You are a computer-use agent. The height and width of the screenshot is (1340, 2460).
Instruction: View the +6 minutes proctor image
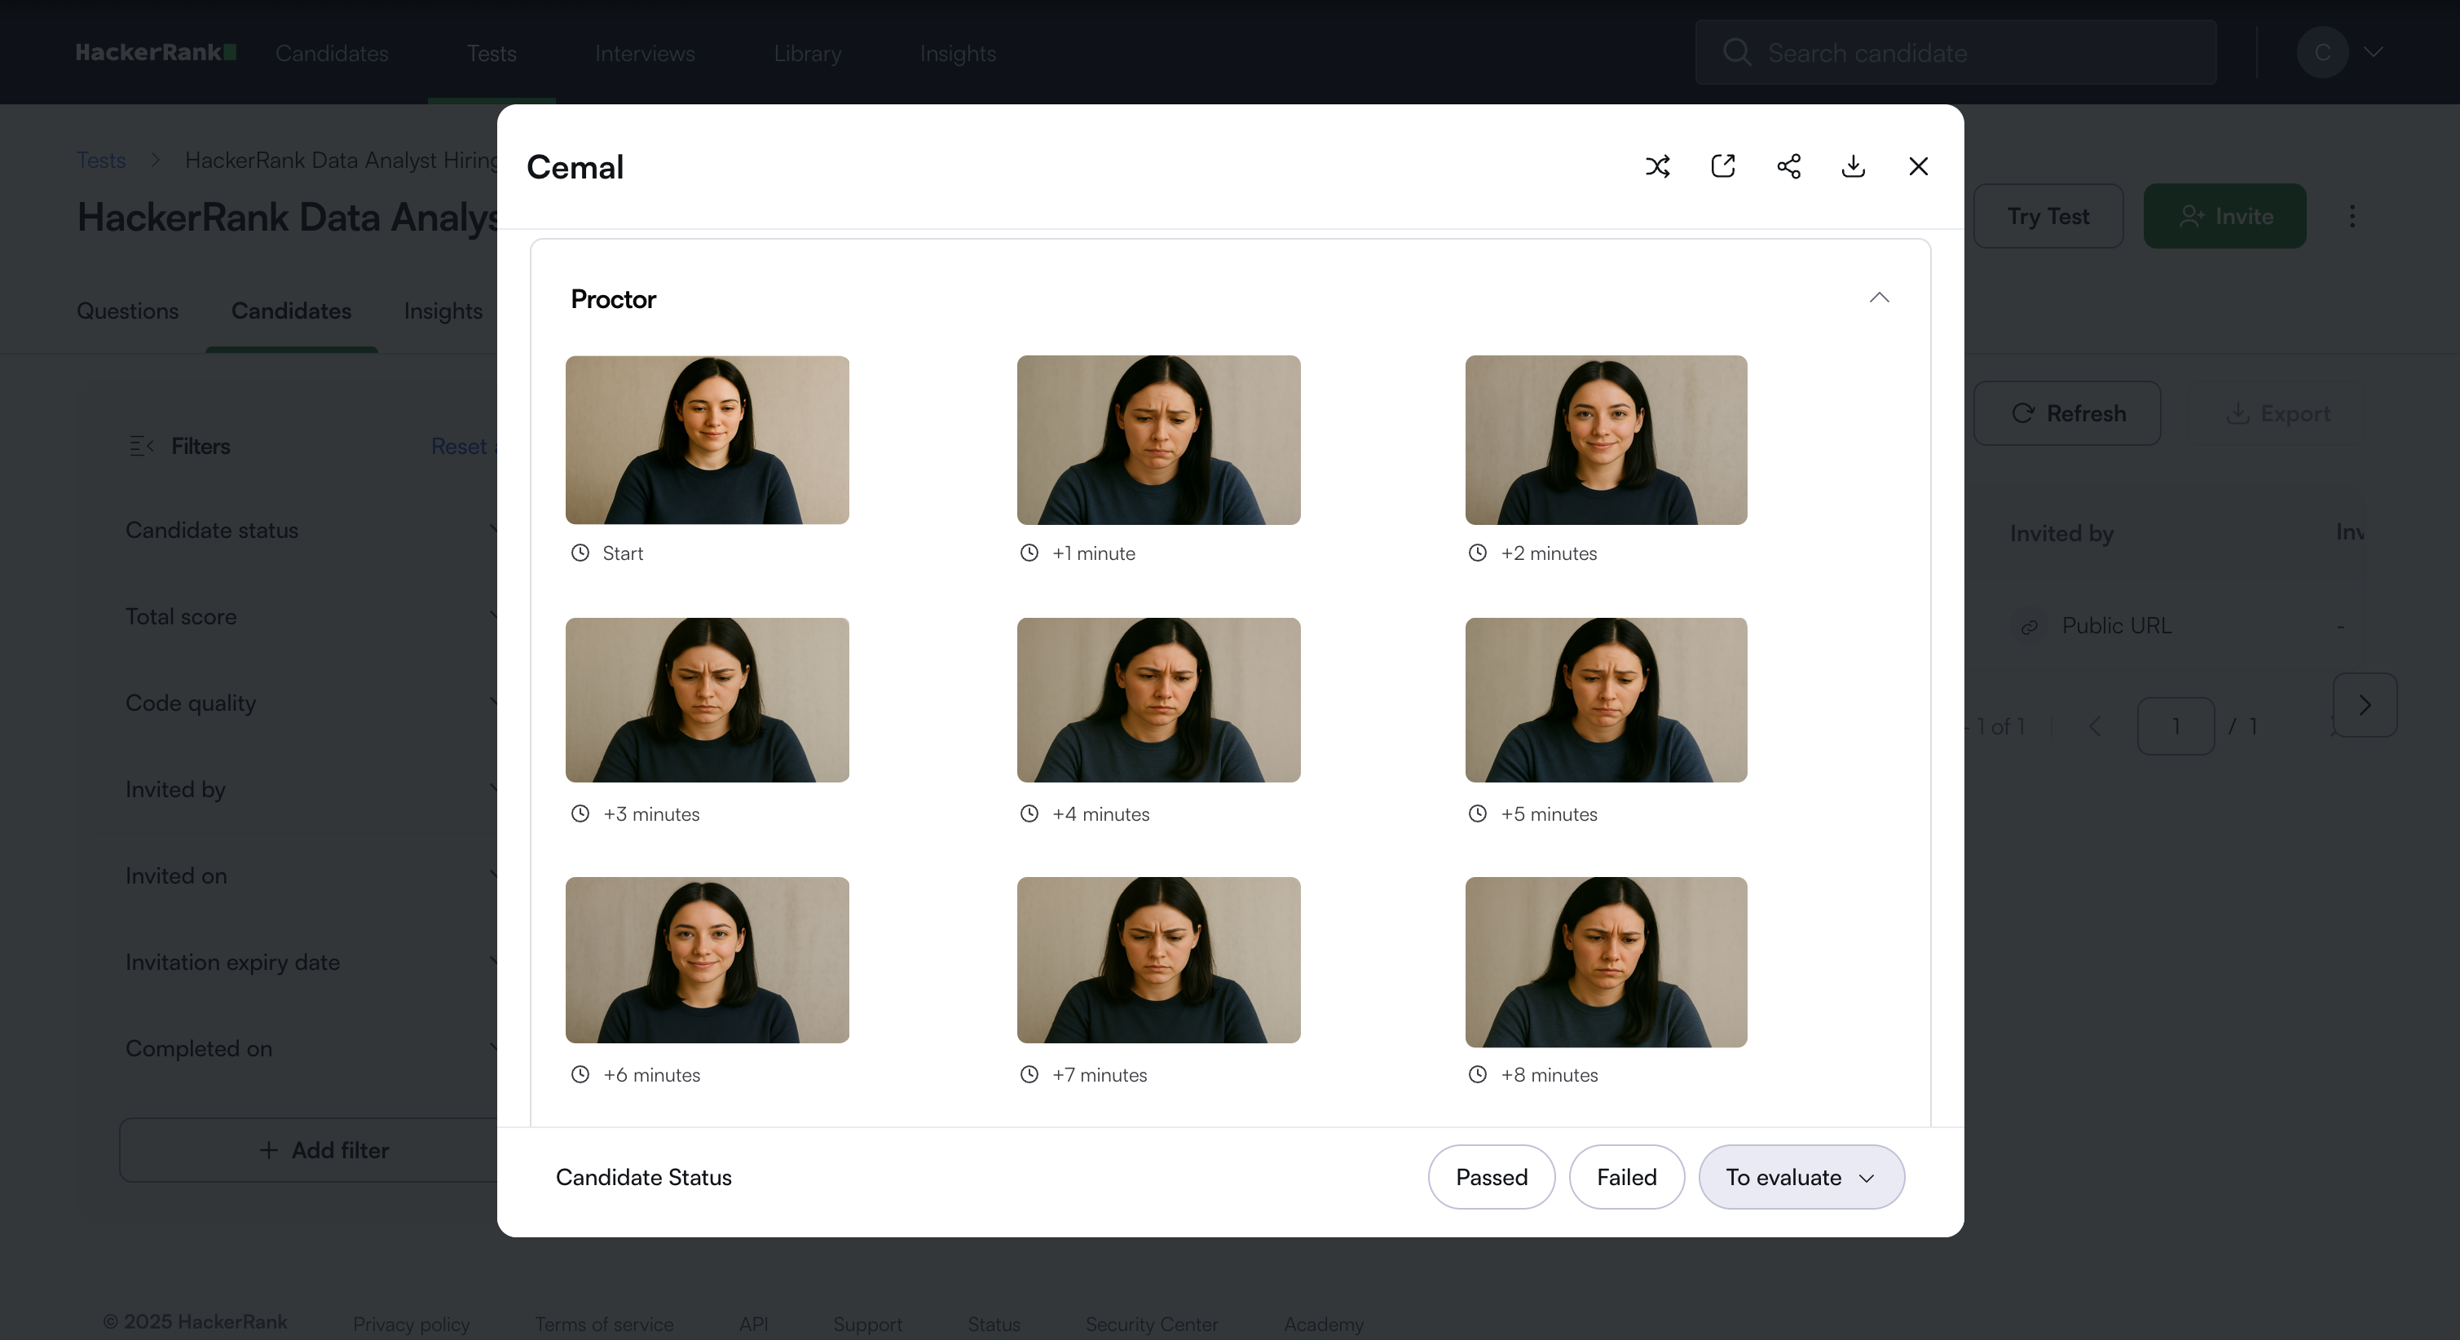point(707,960)
